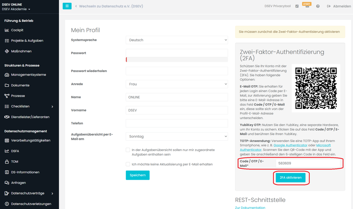Image resolution: width=353 pixels, height=209 pixels.
Task: Open Maßnahmen in the sidebar
Action: (x=21, y=51)
